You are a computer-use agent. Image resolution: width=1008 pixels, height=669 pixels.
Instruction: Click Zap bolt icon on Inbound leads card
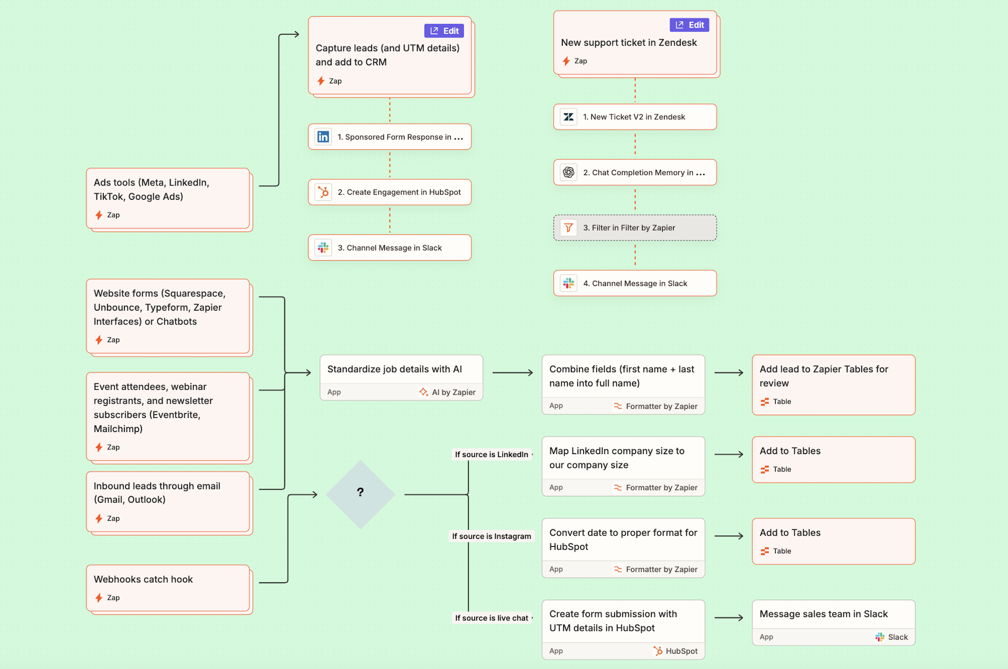(x=99, y=518)
